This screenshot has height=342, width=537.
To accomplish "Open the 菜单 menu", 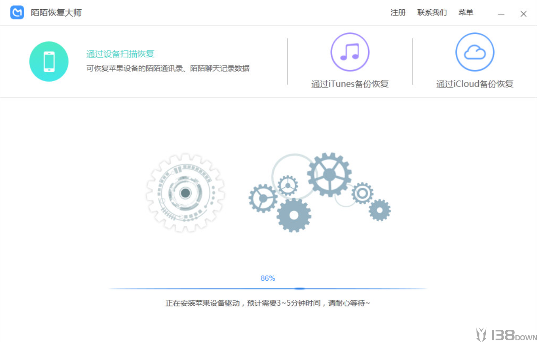I will pyautogui.click(x=466, y=13).
